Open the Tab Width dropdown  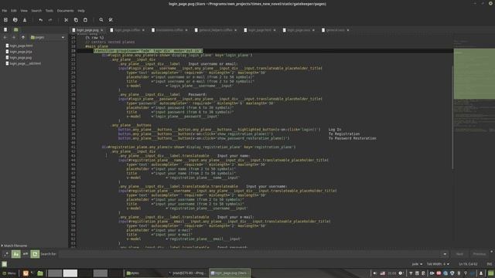tap(438, 264)
